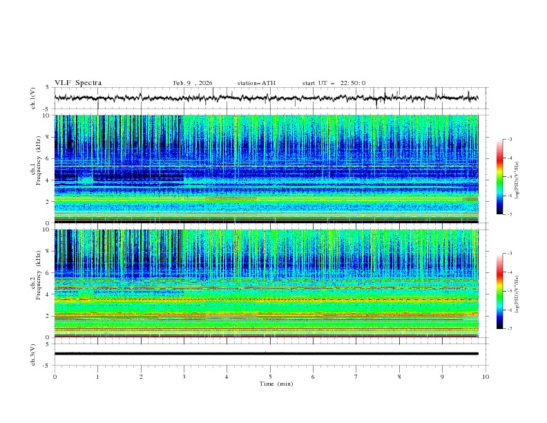
Task: Click the "10" tick on the time axis
Action: coord(486,377)
